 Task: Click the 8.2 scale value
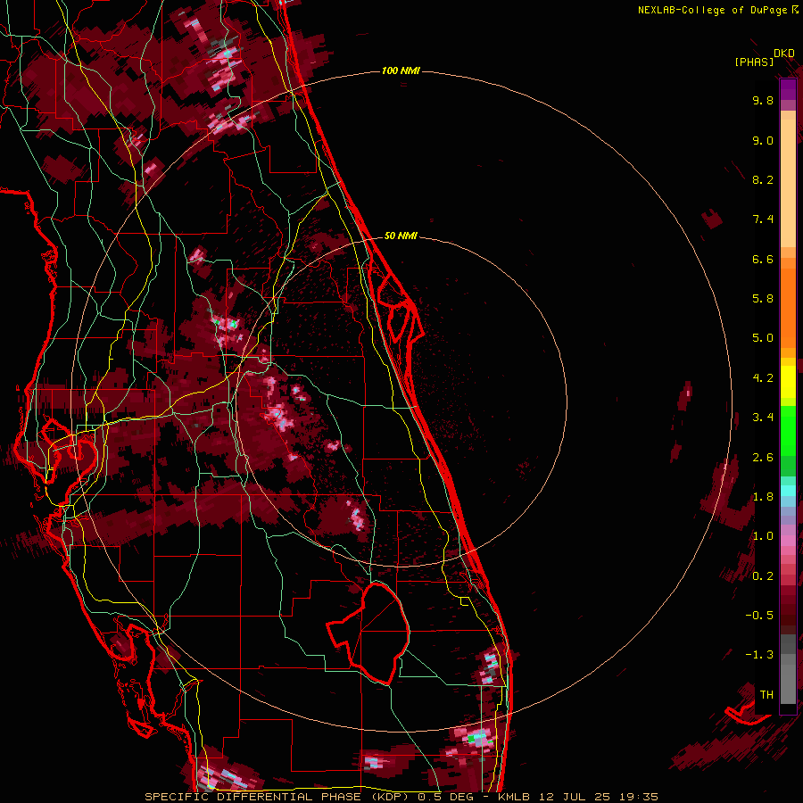(x=763, y=179)
